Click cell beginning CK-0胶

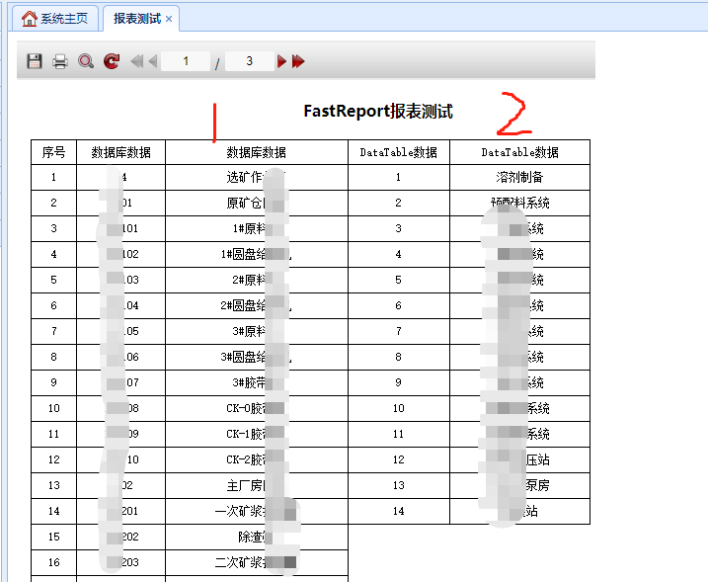(257, 408)
